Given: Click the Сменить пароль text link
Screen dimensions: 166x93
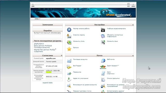Looking at the screenshot, I should (79, 35).
